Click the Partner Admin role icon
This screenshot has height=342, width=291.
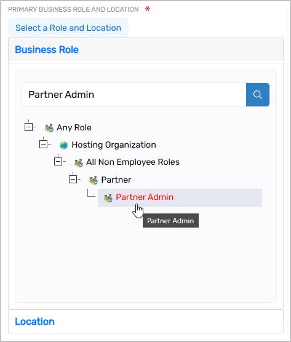coord(108,198)
